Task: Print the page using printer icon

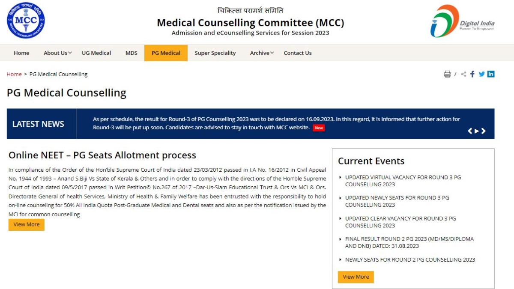Action: tap(447, 74)
